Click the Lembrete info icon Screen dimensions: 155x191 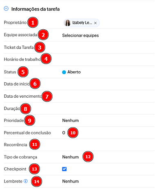[x=26, y=181]
